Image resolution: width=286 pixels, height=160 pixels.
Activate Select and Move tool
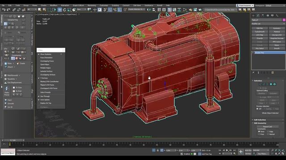[x=59, y=10]
